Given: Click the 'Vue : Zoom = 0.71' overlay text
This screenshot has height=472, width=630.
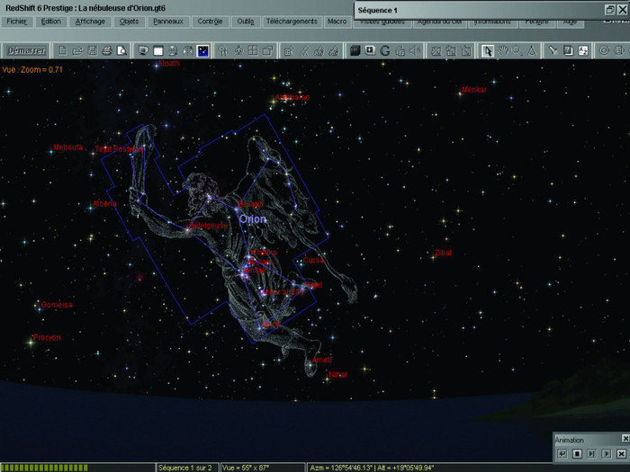Looking at the screenshot, I should coord(32,69).
